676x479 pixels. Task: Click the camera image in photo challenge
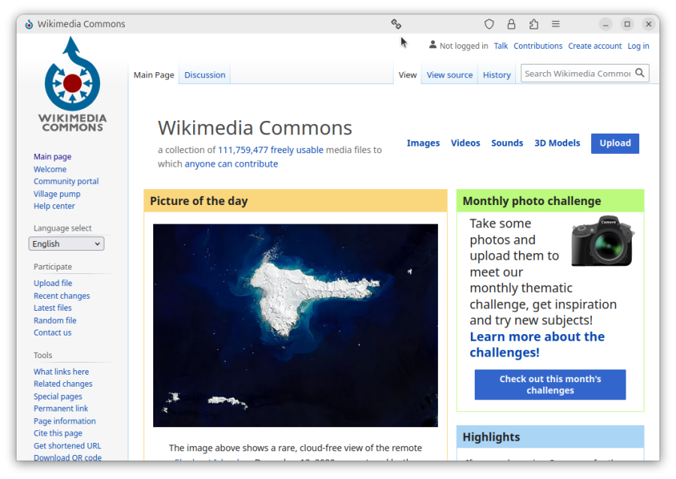pos(602,241)
